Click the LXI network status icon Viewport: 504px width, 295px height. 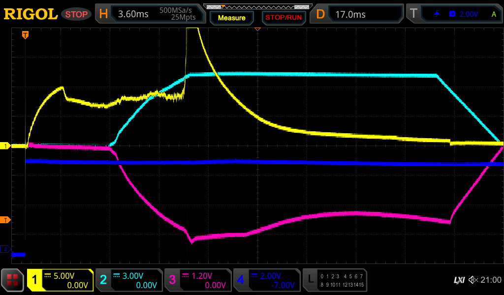pos(459,280)
